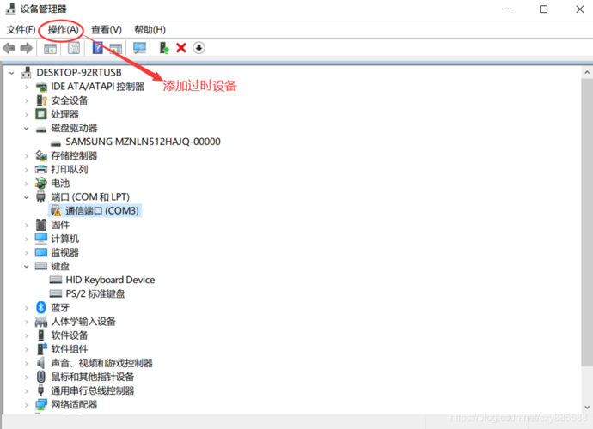Click the Bluetooth (蓝牙) category icon
This screenshot has width=593, height=429.
(x=40, y=307)
